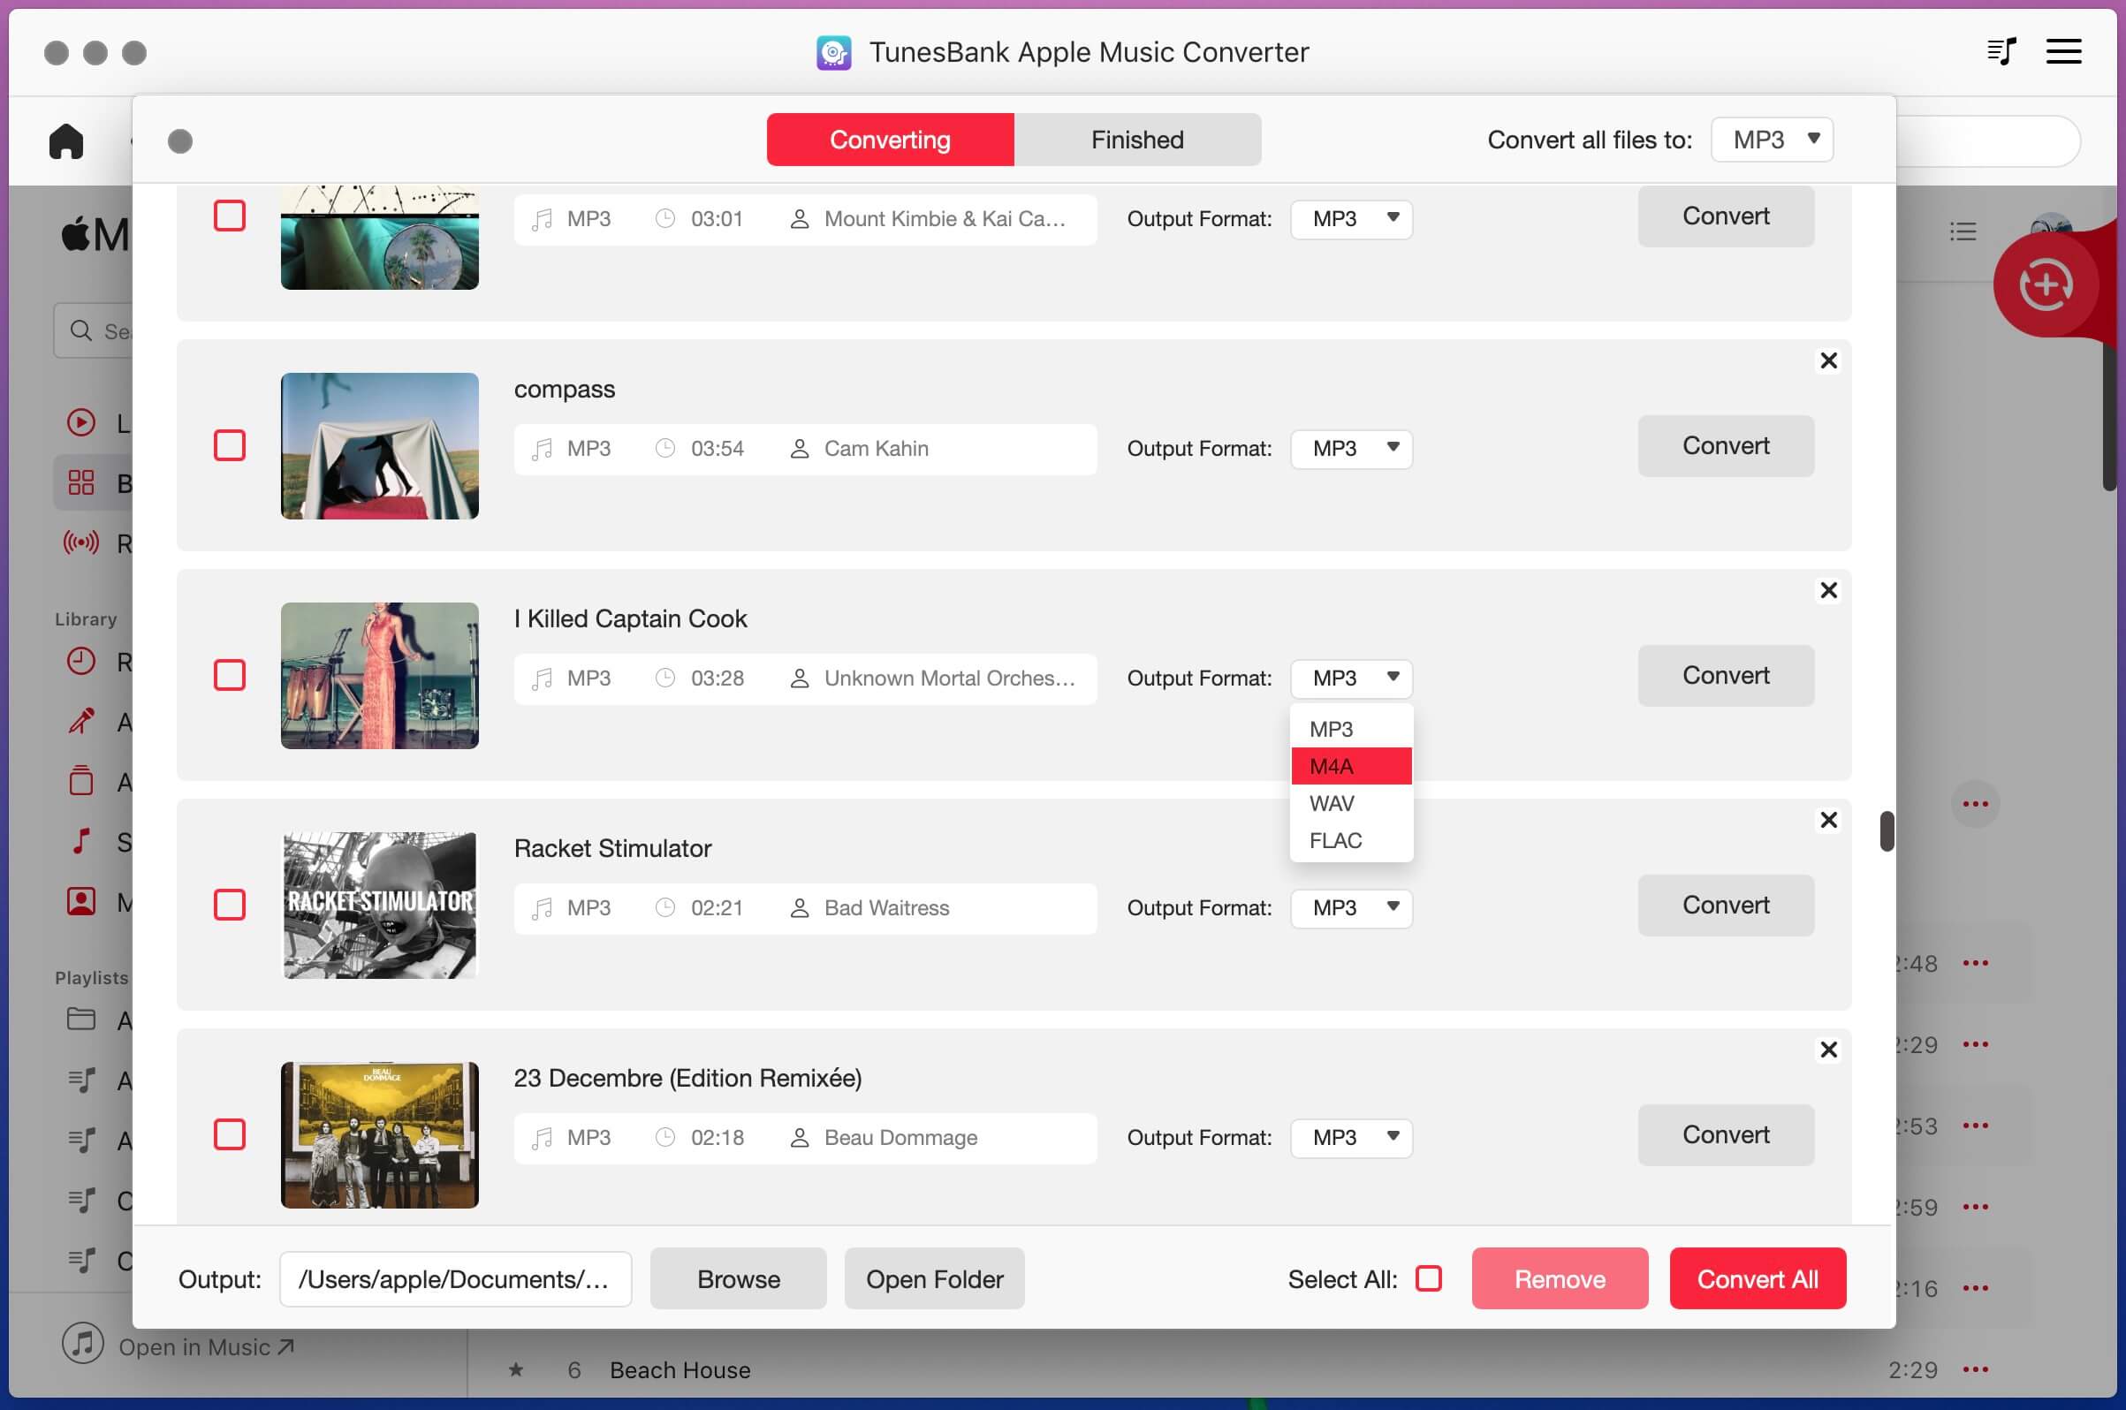Collapse Output Format dropdown for I Killed Captain Cook
Image resolution: width=2126 pixels, height=1410 pixels.
pyautogui.click(x=1351, y=678)
